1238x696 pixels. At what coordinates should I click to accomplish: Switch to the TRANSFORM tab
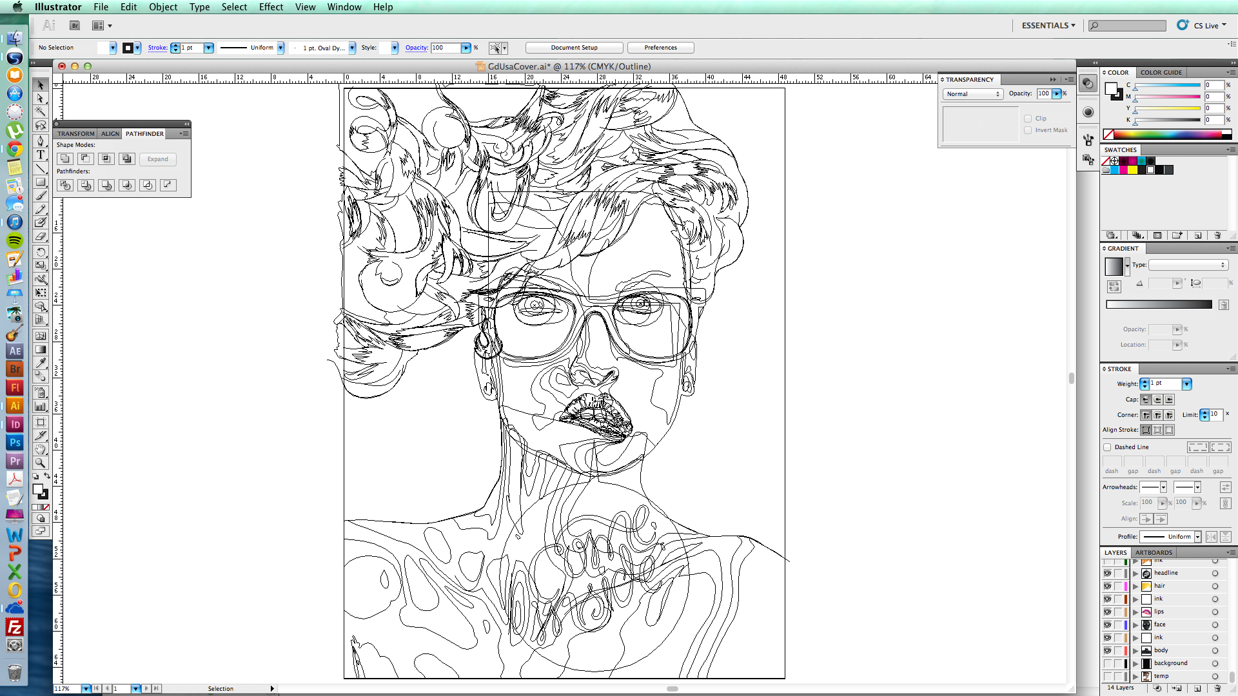[75, 134]
